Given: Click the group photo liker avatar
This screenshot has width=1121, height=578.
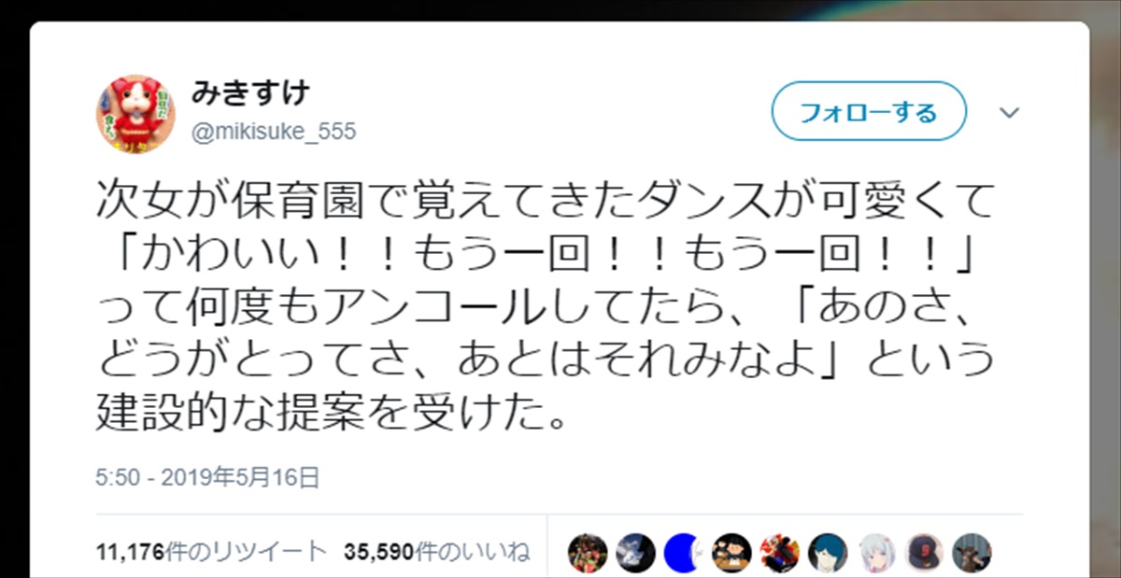Looking at the screenshot, I should tap(587, 553).
